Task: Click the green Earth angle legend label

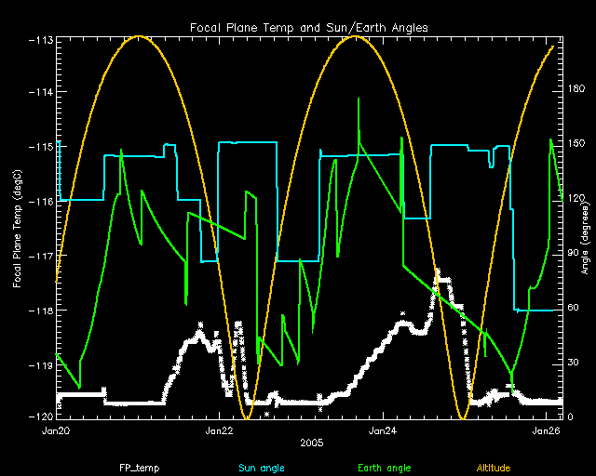Action: pyautogui.click(x=384, y=468)
